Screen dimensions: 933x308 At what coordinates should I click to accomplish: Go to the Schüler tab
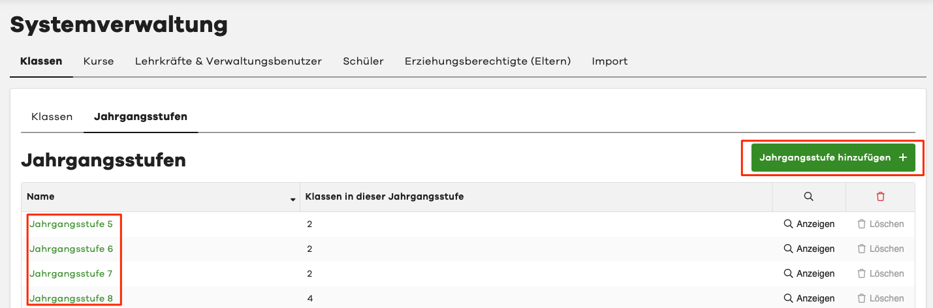363,61
